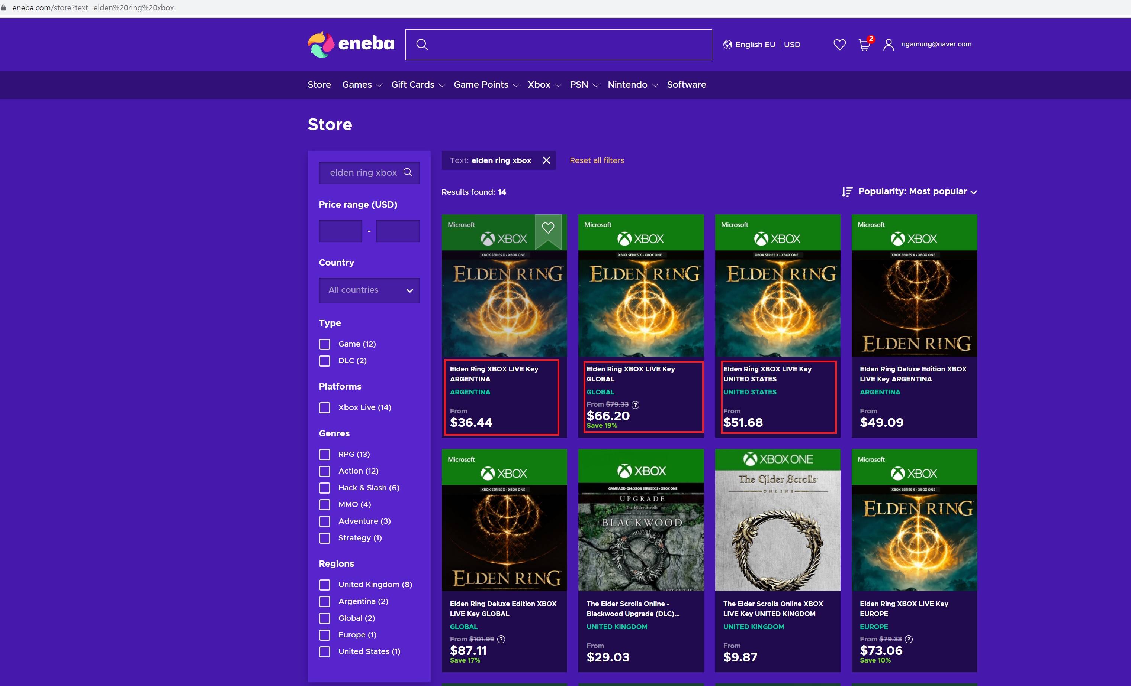The image size is (1131, 686).
Task: Expand the Game Points navigation menu
Action: (486, 85)
